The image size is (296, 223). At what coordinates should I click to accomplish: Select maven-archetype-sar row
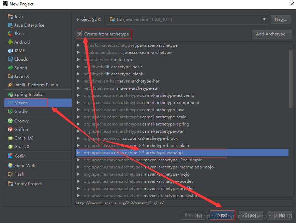(182, 88)
